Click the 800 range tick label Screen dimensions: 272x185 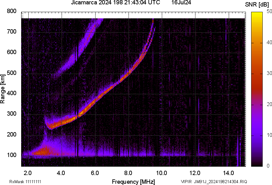coord(12,11)
